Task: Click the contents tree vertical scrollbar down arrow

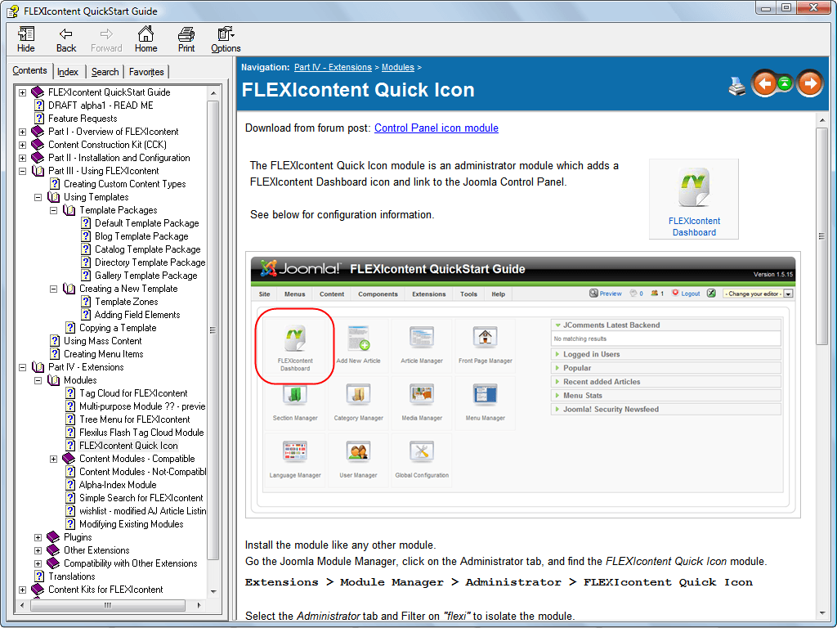Action: coord(213,592)
